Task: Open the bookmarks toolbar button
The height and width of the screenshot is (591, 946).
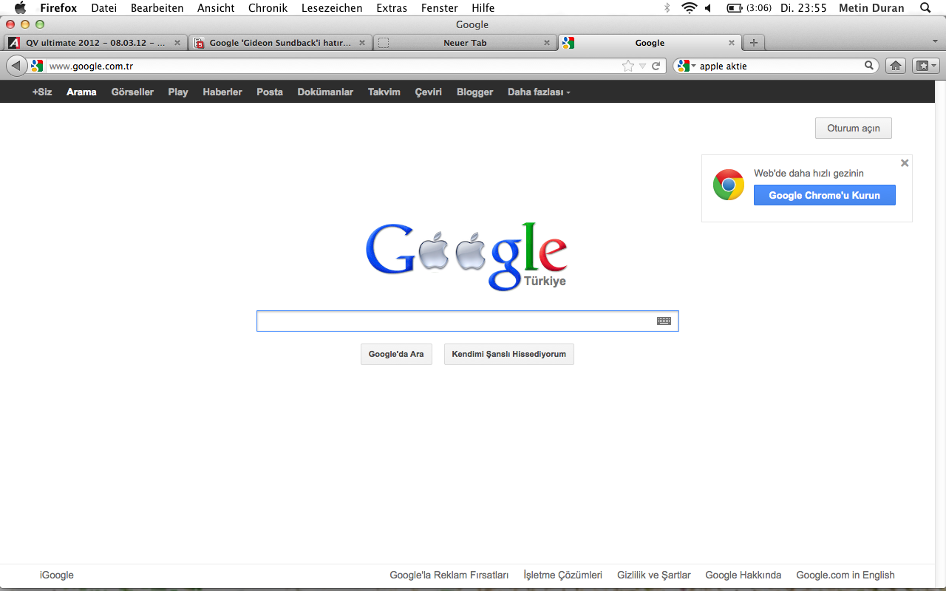Action: 925,66
